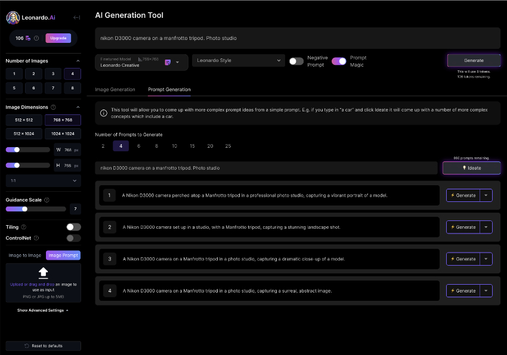Click the height slider handle
This screenshot has height=355, width=507.
click(17, 166)
